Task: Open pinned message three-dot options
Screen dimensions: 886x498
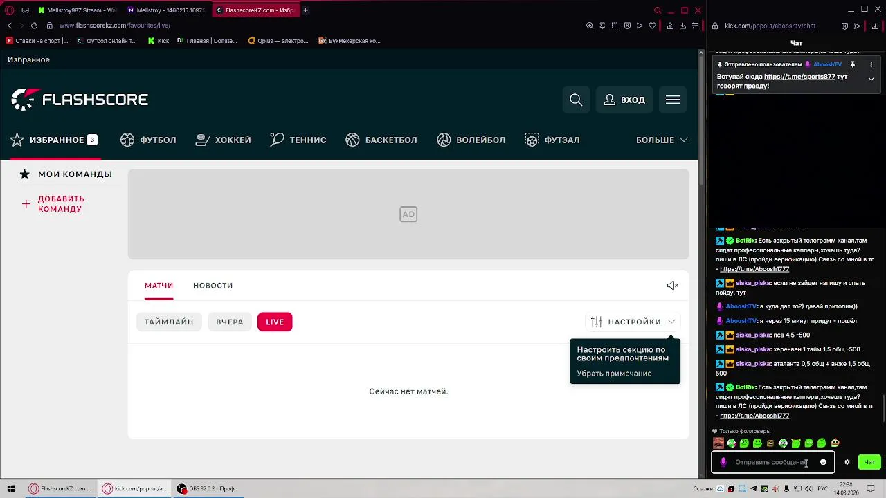Action: [871, 64]
